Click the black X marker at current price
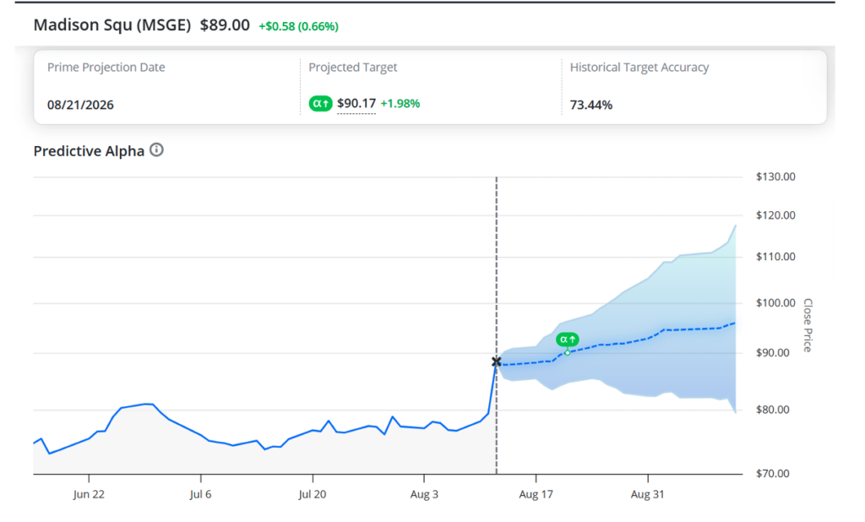The image size is (865, 522). [497, 362]
